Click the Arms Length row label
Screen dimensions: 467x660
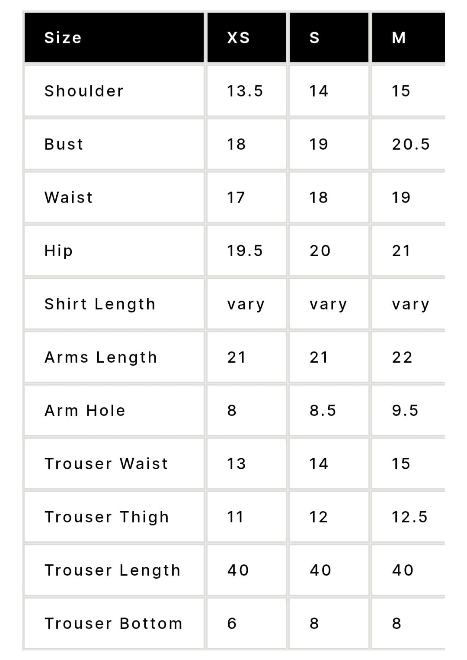pos(101,357)
